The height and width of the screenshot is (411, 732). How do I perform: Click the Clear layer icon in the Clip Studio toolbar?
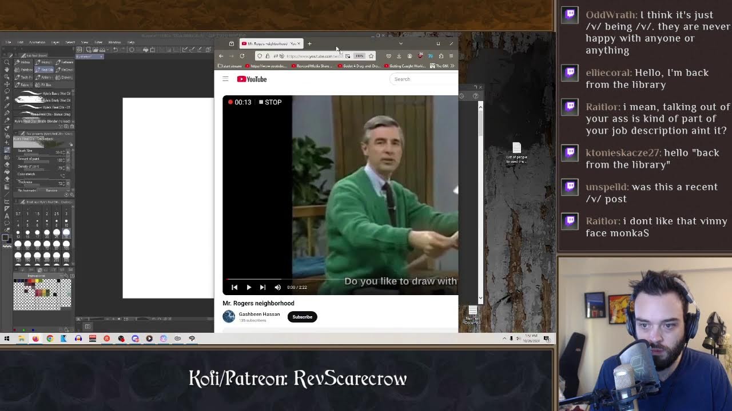pyautogui.click(x=132, y=50)
